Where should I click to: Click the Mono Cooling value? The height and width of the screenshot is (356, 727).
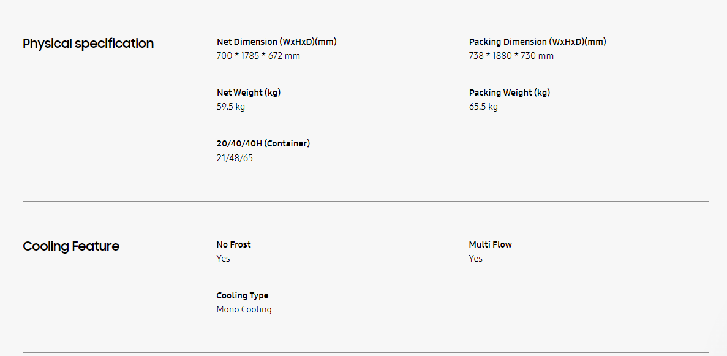coord(244,309)
